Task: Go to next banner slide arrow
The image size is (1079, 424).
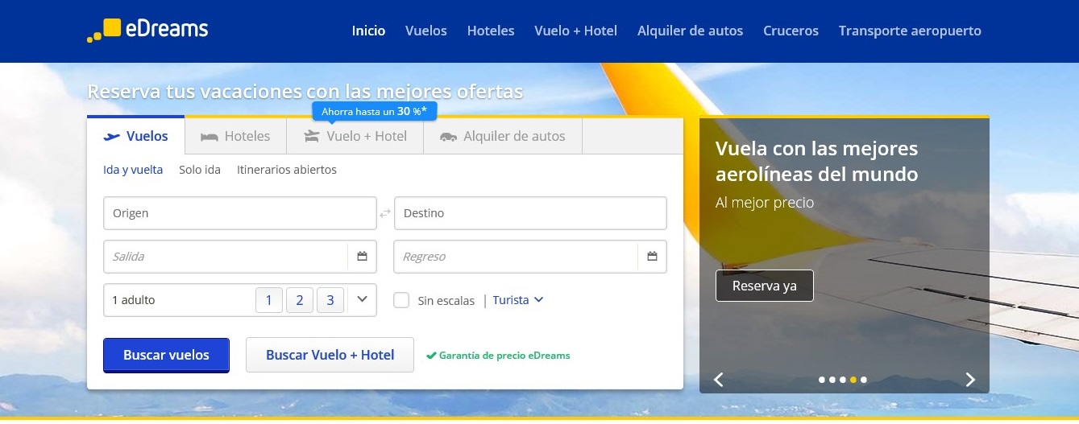Action: (x=970, y=380)
